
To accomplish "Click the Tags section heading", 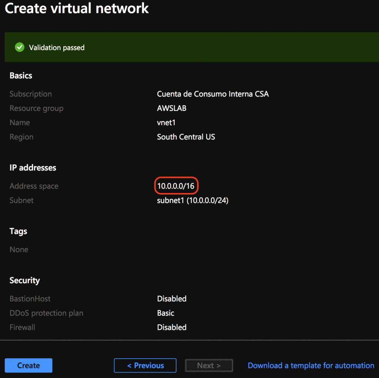I will (19, 231).
